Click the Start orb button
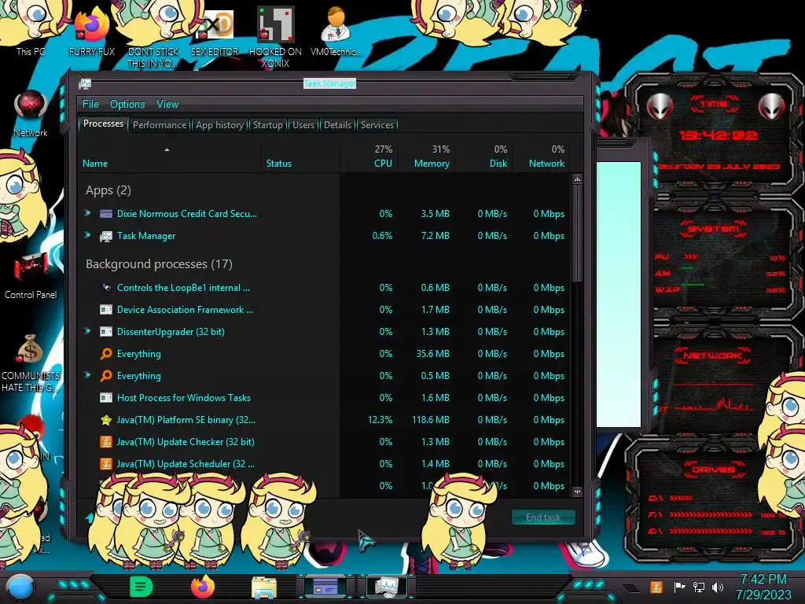805x604 pixels. [x=20, y=587]
